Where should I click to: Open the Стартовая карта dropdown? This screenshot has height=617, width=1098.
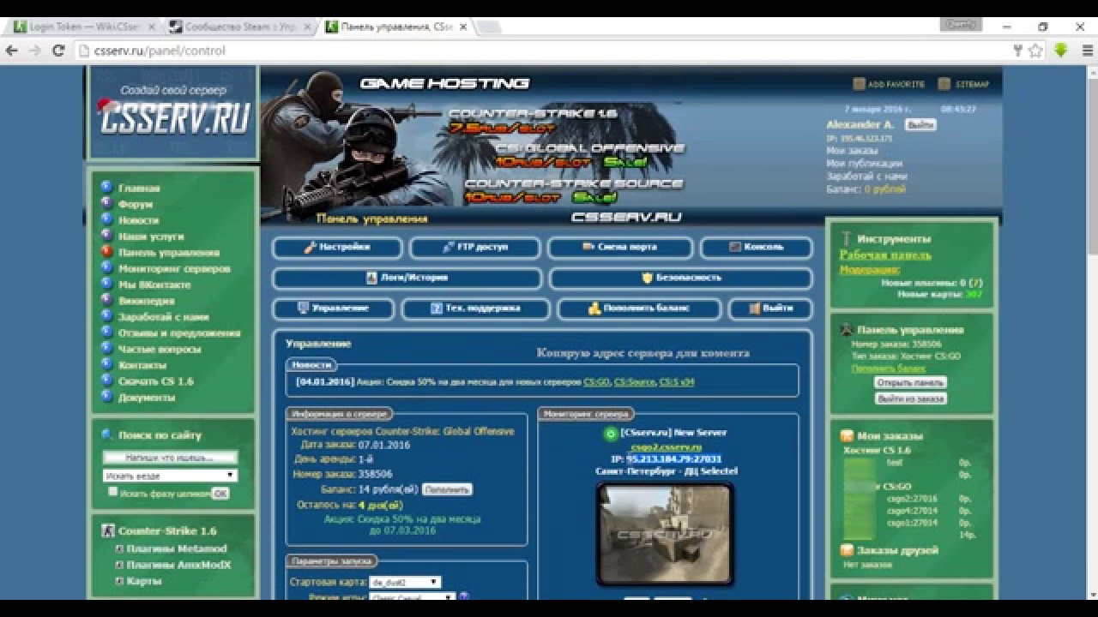point(405,582)
